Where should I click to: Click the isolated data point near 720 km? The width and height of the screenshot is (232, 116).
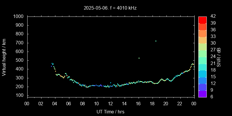pyautogui.click(x=156, y=41)
